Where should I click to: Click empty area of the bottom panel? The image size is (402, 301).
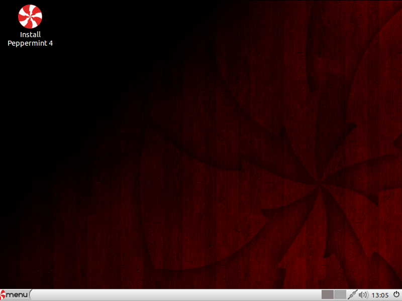point(176,294)
